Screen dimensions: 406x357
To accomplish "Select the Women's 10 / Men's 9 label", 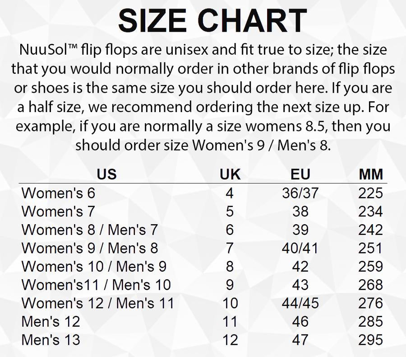I will 94,267.
